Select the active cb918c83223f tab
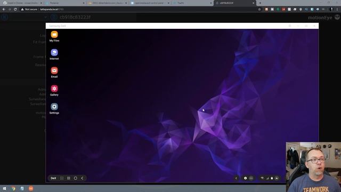The width and height of the screenshot is (341, 192). [x=234, y=3]
